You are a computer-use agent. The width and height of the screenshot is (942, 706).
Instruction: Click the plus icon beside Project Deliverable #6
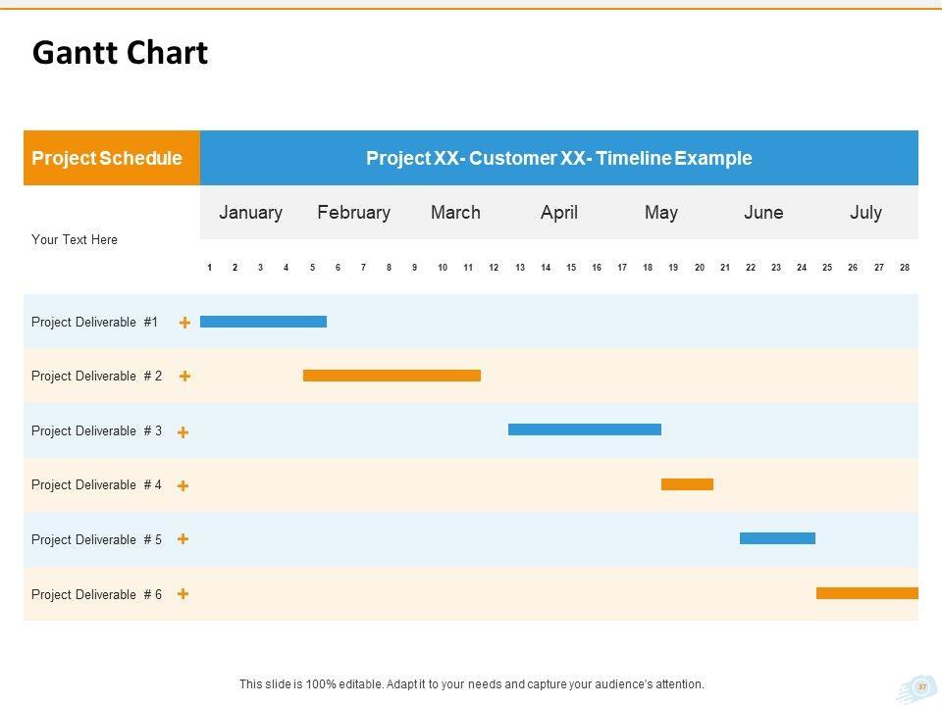183,593
